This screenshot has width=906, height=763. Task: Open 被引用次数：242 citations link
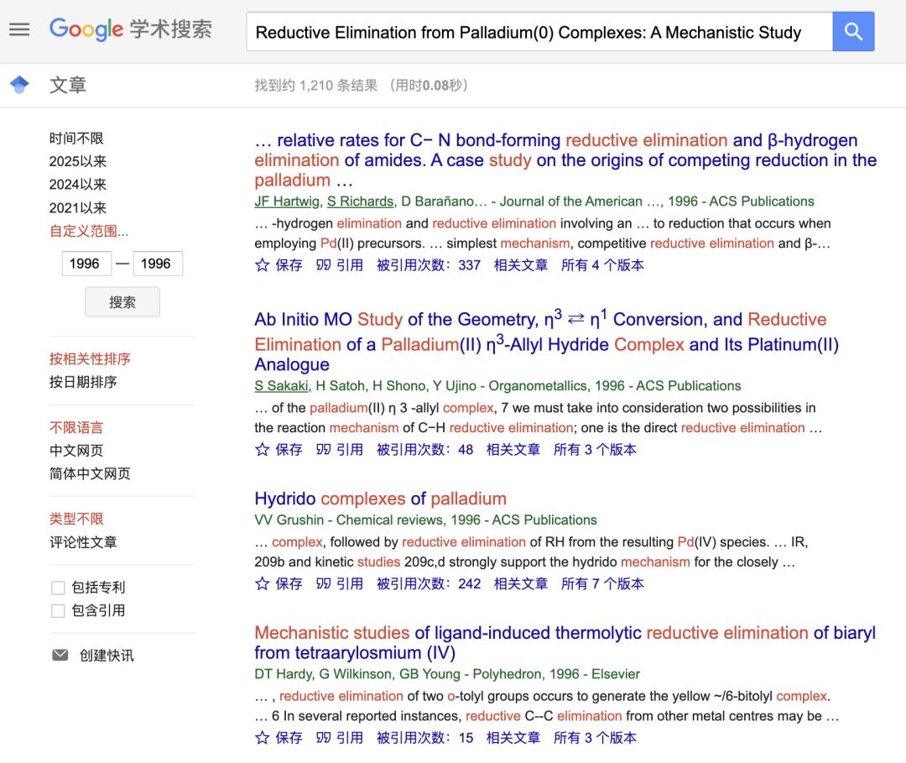click(x=429, y=584)
